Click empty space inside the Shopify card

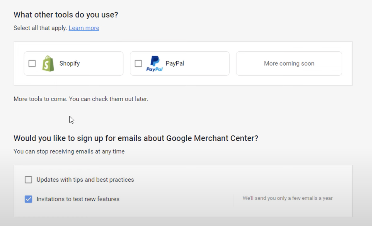102,63
